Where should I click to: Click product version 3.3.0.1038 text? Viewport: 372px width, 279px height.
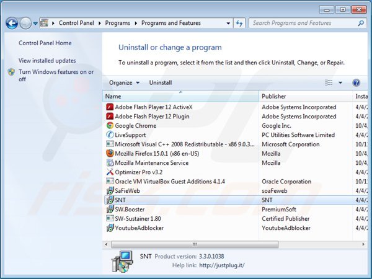click(x=211, y=256)
